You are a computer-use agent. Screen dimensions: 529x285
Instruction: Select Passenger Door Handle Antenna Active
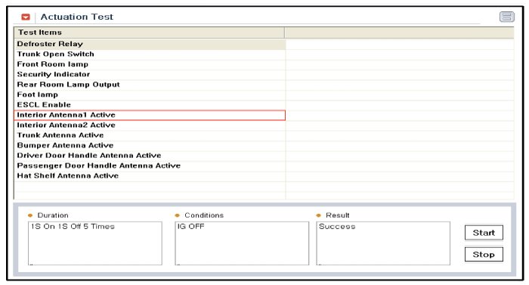[x=150, y=166]
